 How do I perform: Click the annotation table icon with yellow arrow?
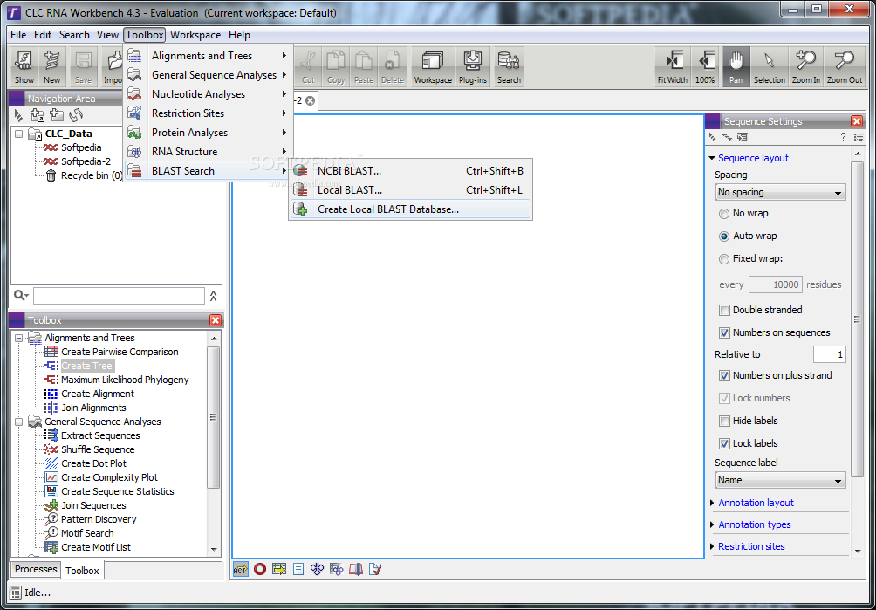[x=279, y=569]
